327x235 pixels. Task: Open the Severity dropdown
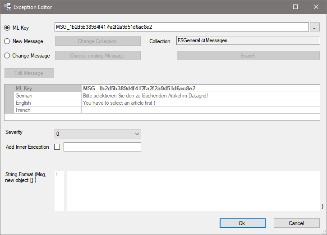pyautogui.click(x=97, y=133)
